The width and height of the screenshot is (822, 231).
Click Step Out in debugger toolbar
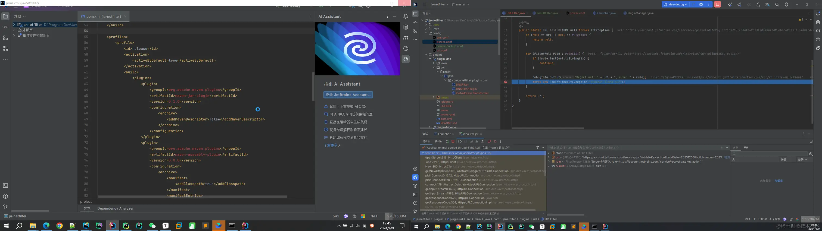tap(482, 141)
